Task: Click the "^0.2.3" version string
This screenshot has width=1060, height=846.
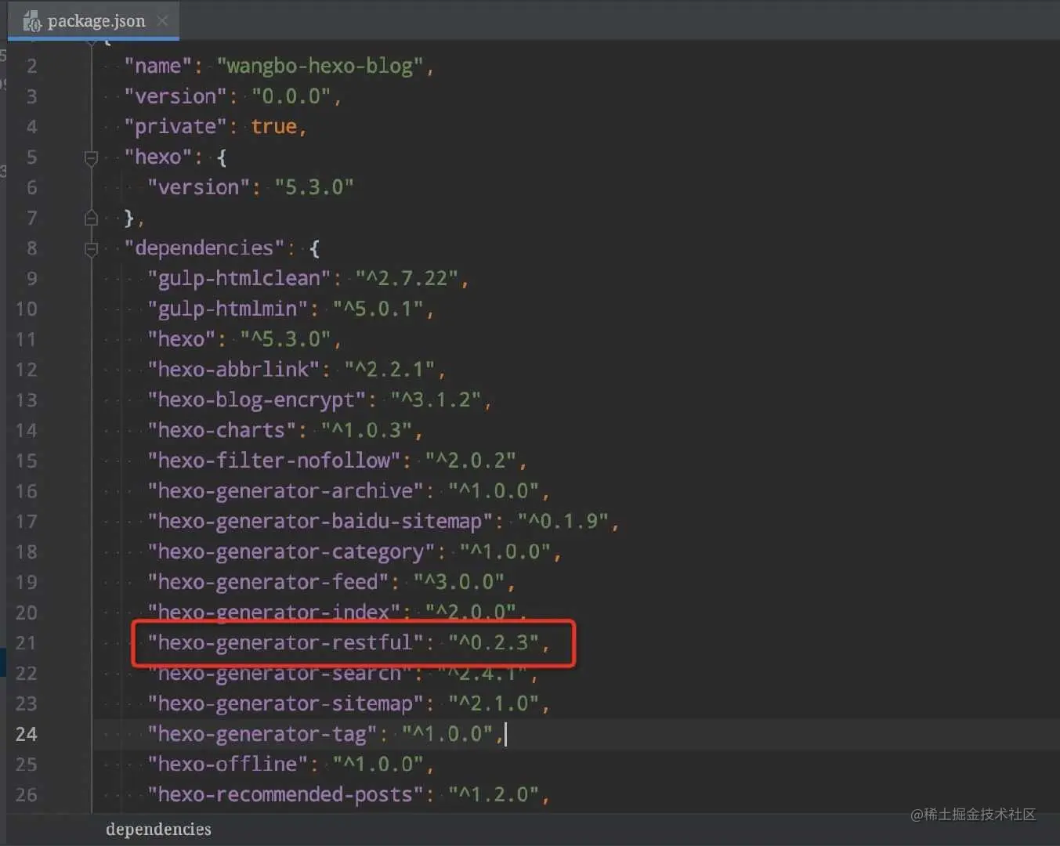Action: (x=494, y=642)
